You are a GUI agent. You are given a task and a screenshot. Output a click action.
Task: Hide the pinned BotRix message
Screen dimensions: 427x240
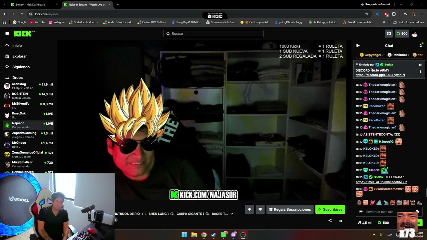(x=420, y=65)
